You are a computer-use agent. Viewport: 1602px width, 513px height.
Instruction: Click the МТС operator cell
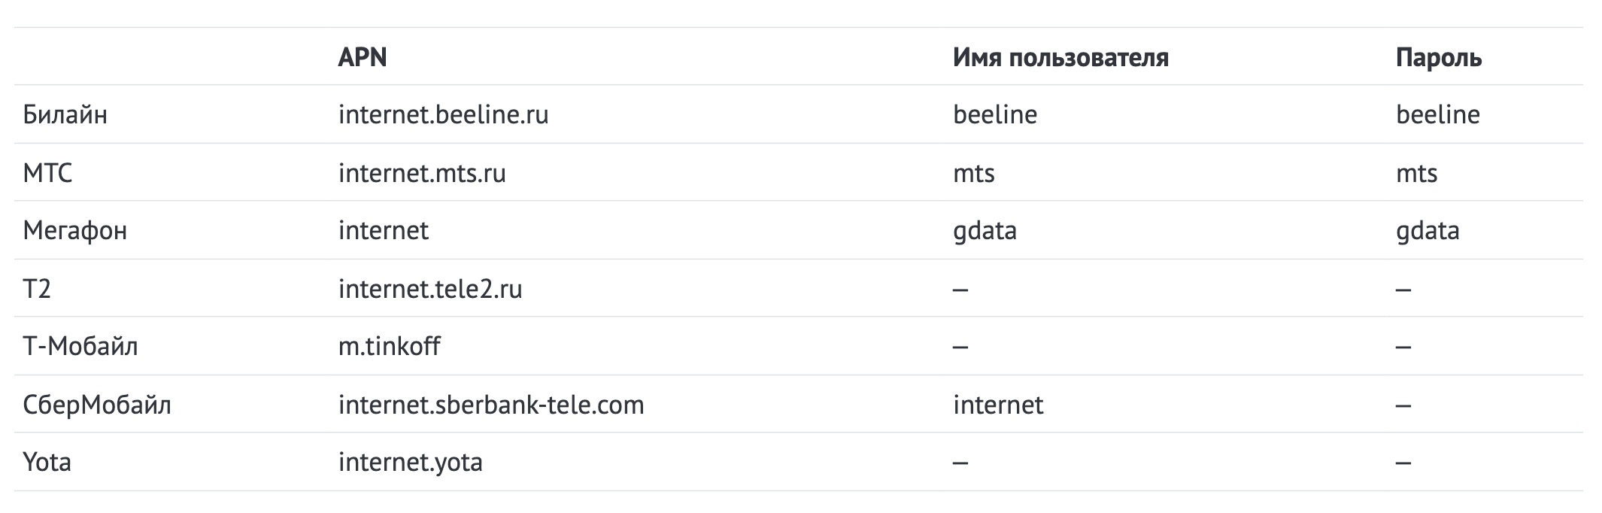click(47, 174)
